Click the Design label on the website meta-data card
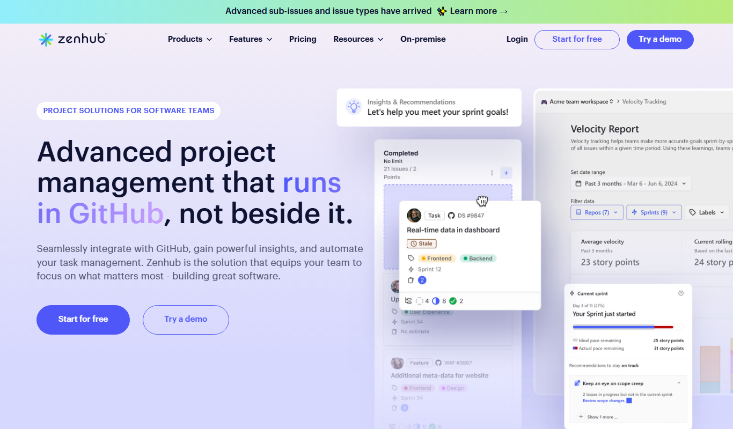Image resolution: width=733 pixels, height=429 pixels. [x=452, y=388]
